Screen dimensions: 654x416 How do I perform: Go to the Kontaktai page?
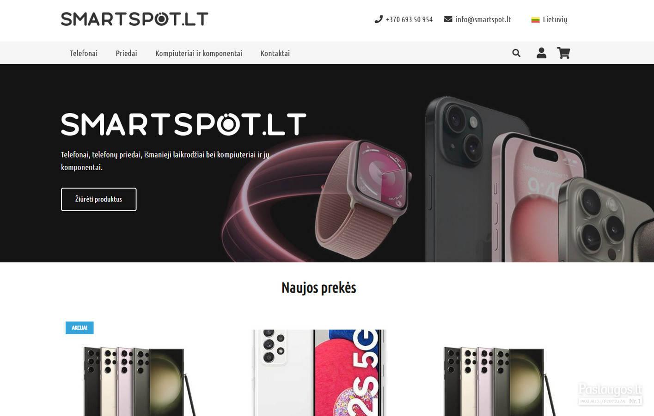275,53
